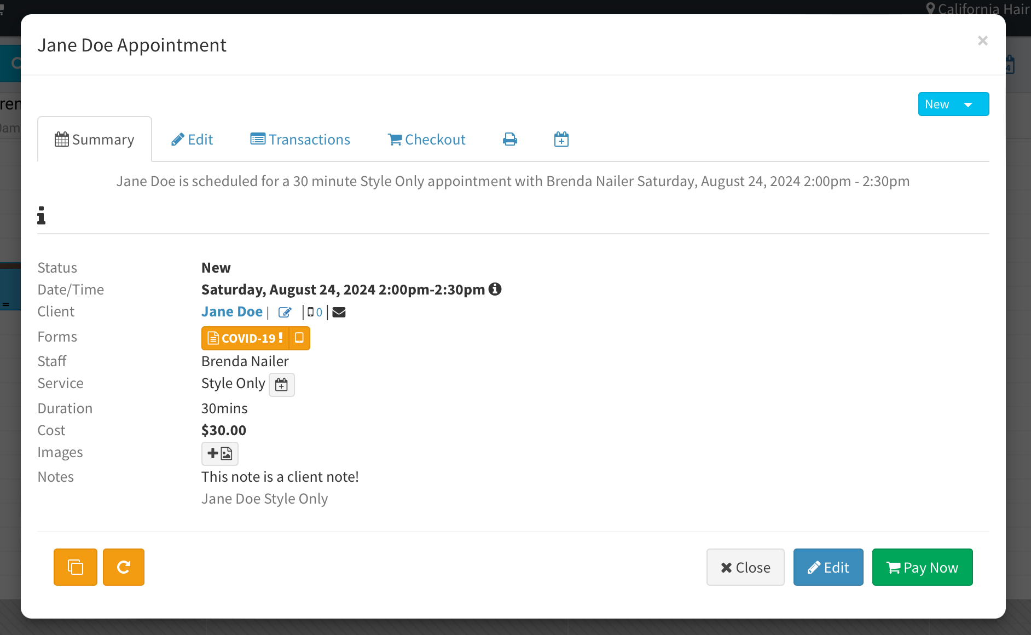Image resolution: width=1031 pixels, height=635 pixels.
Task: Click the orange repeat appointment button
Action: tap(124, 567)
